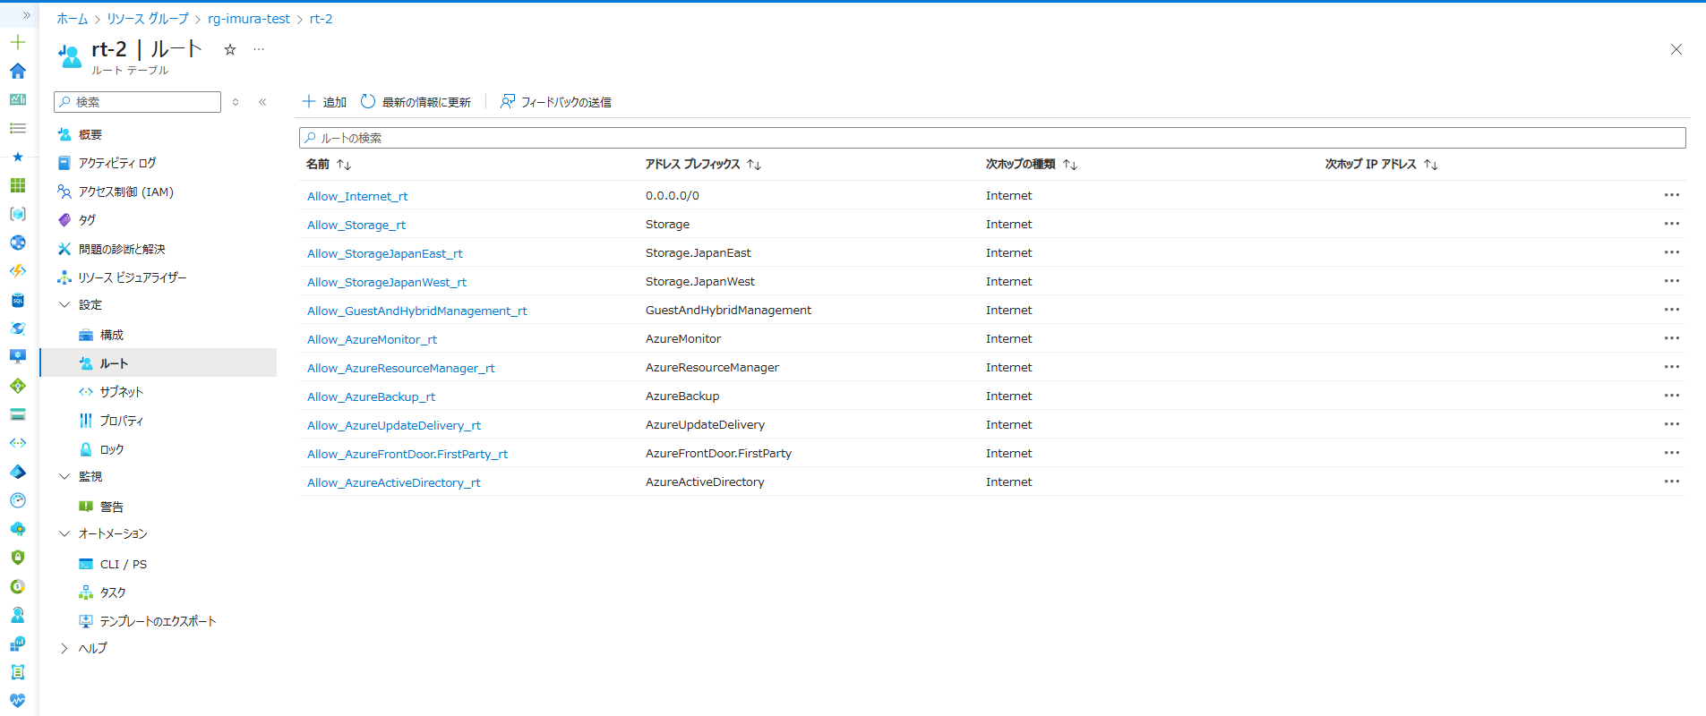Image resolution: width=1706 pixels, height=716 pixels.
Task: Expand the ヘルプ section
Action: tap(64, 649)
